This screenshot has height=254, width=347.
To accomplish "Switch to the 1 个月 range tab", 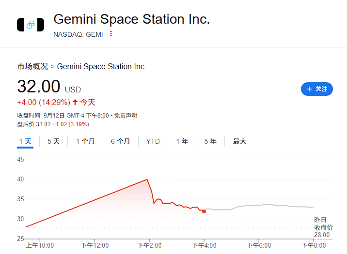I will pos(85,141).
